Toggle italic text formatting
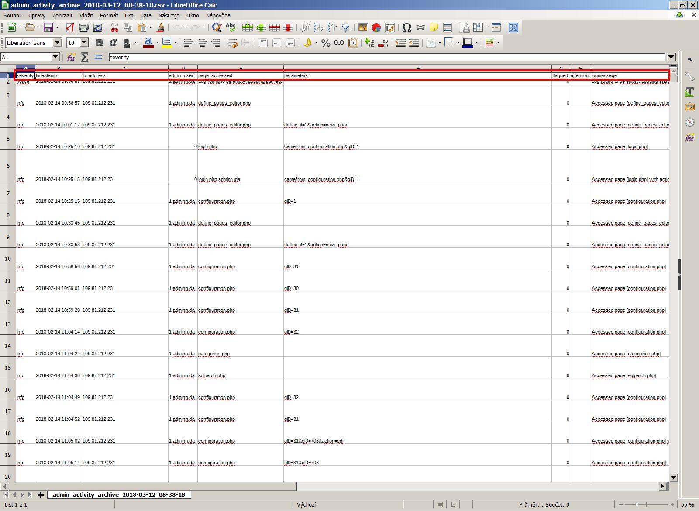This screenshot has width=699, height=511. coord(113,43)
